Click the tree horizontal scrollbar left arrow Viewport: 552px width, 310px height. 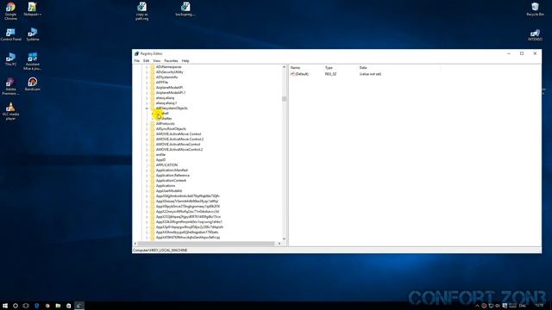pyautogui.click(x=135, y=244)
